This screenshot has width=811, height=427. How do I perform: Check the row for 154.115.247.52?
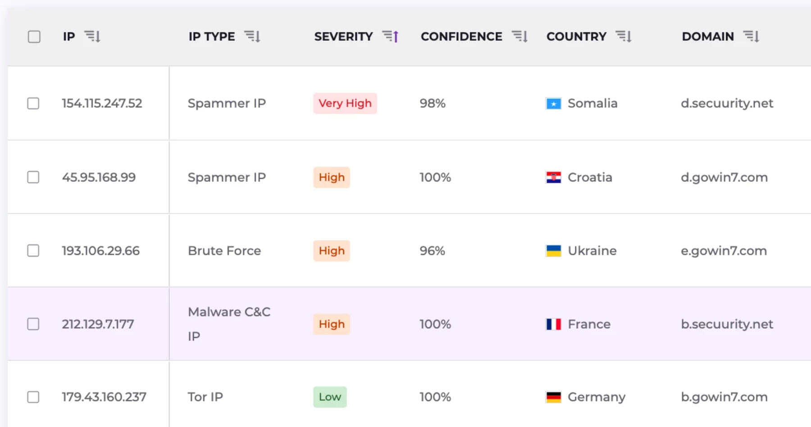click(x=33, y=104)
